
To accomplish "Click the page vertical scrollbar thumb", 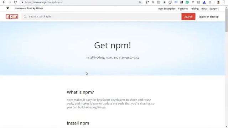I will point(227,20).
